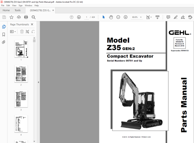This screenshot has width=194, height=143.
Task: Collapse the navigation pane arrow
Action: 38,82
